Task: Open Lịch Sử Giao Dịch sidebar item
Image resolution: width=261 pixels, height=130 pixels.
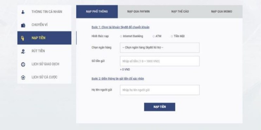Action: point(44,64)
